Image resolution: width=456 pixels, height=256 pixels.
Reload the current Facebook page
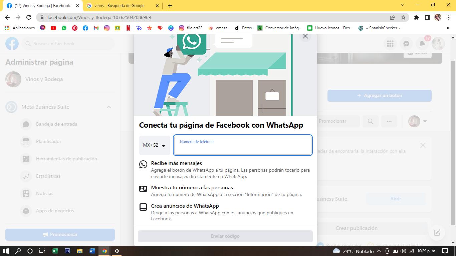29,17
